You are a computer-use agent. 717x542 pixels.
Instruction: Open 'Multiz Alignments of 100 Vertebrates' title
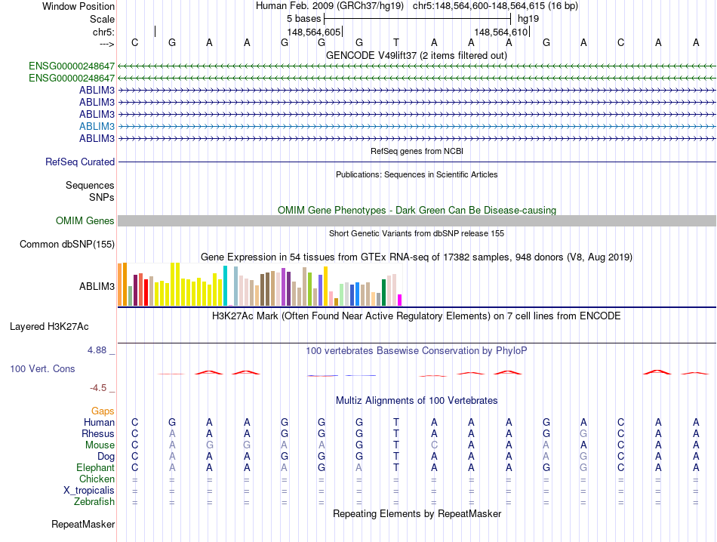click(417, 401)
